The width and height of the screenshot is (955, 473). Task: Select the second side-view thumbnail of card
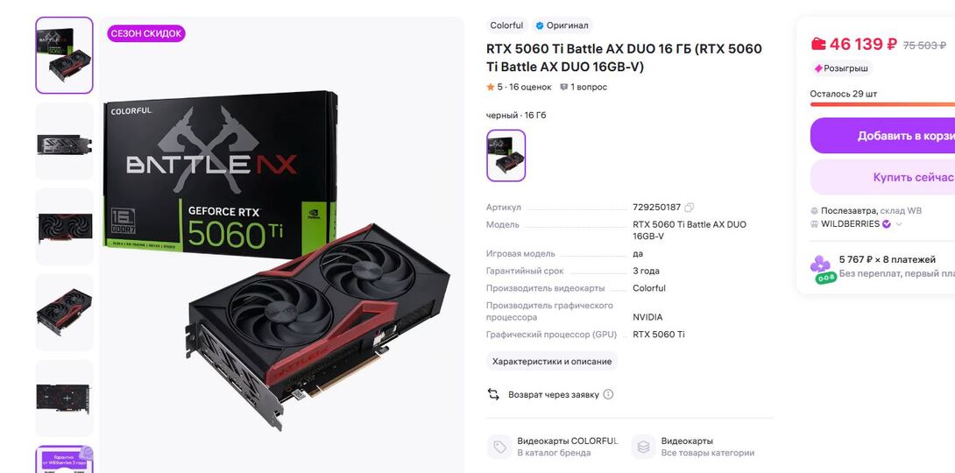click(64, 141)
